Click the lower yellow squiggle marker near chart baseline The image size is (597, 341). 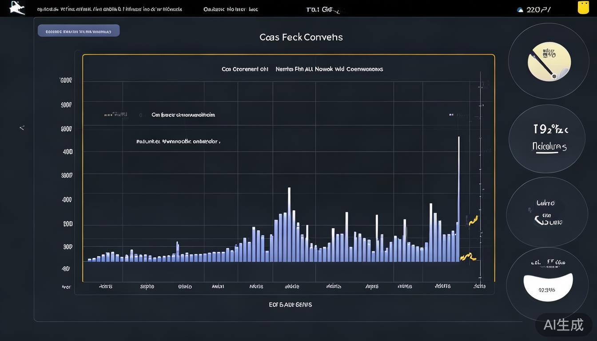click(468, 257)
